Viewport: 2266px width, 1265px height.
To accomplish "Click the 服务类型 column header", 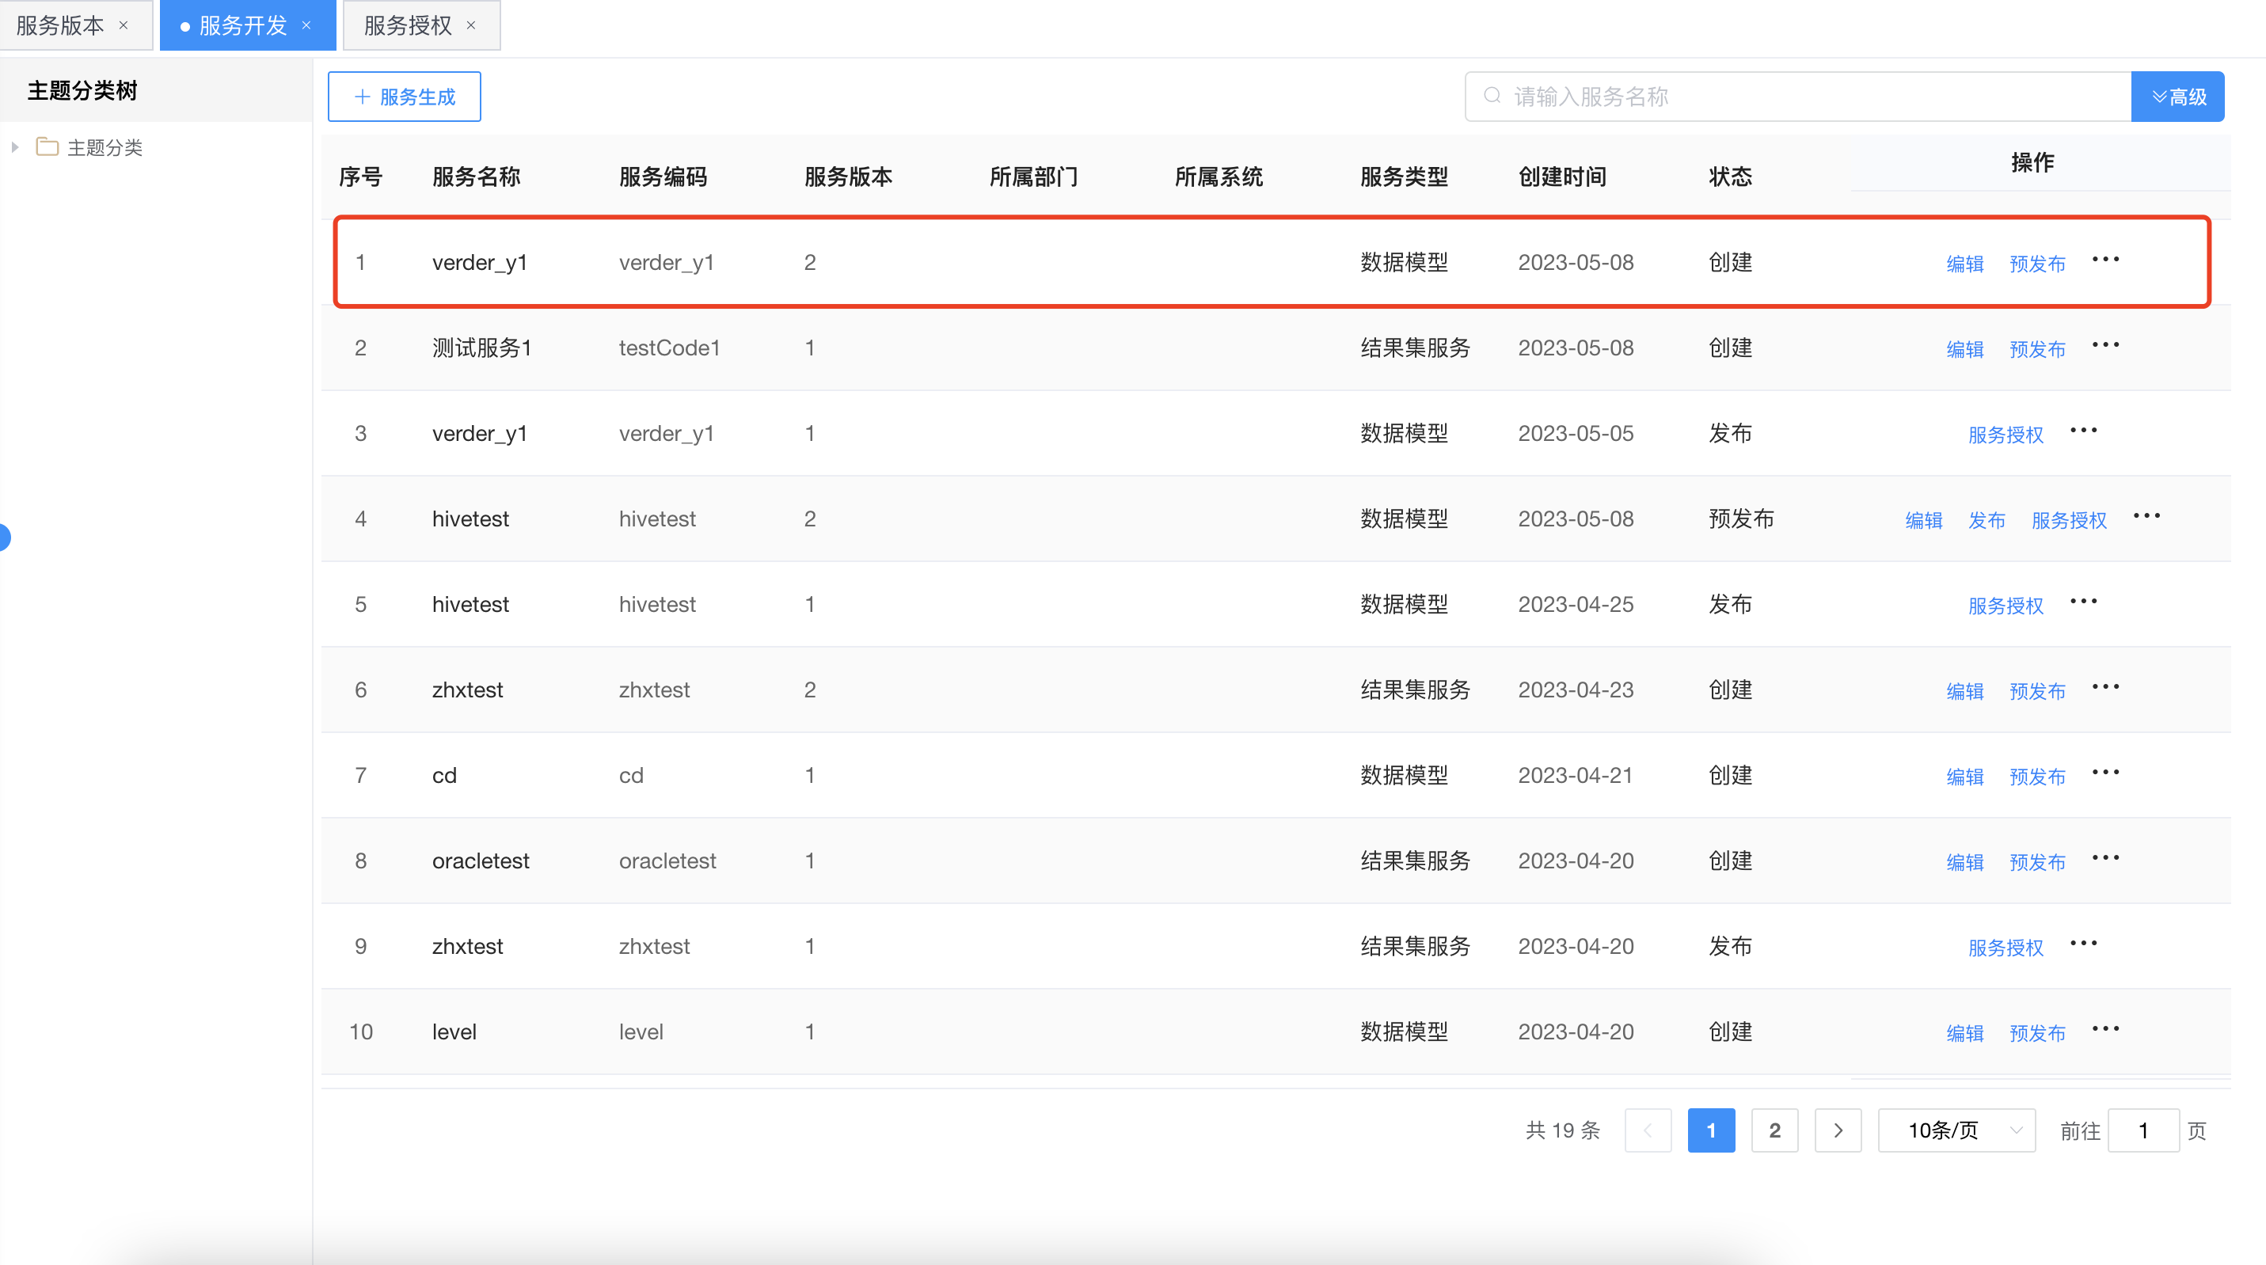I will [x=1404, y=177].
